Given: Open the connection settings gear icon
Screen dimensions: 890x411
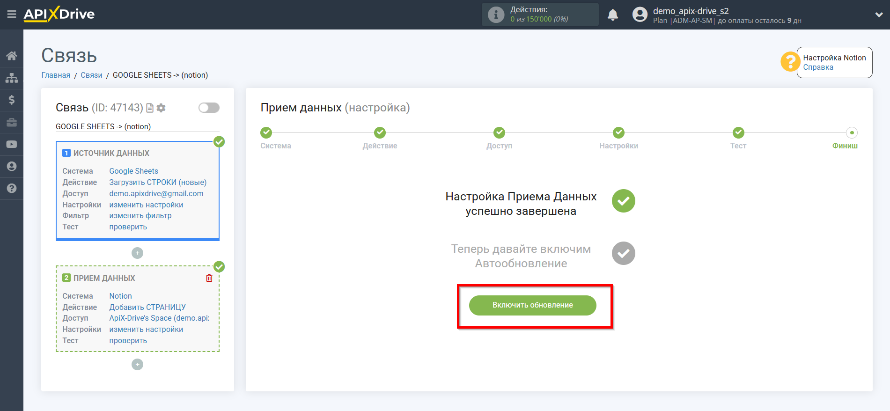Looking at the screenshot, I should [x=161, y=108].
